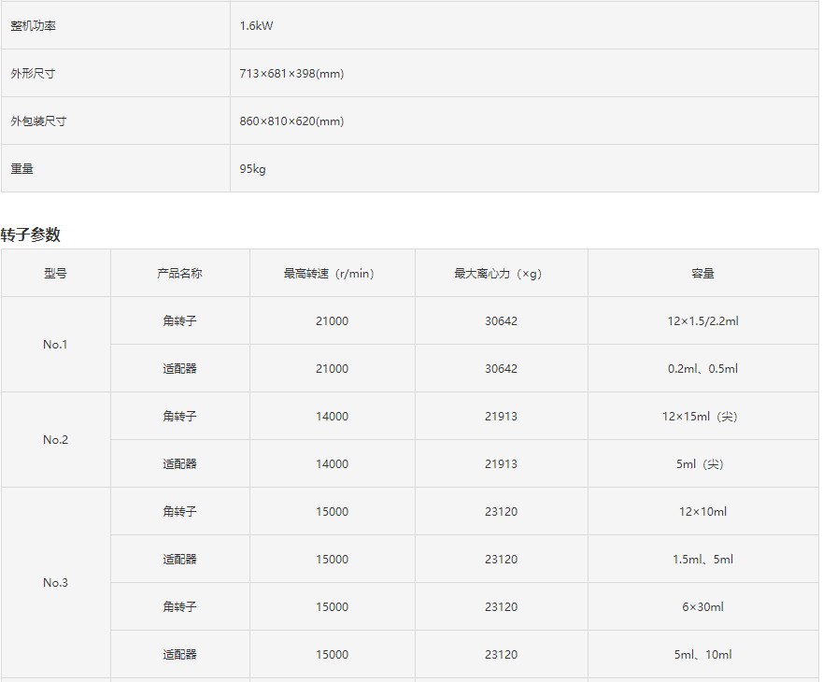Select the 6×30ml capacity cell

click(702, 607)
